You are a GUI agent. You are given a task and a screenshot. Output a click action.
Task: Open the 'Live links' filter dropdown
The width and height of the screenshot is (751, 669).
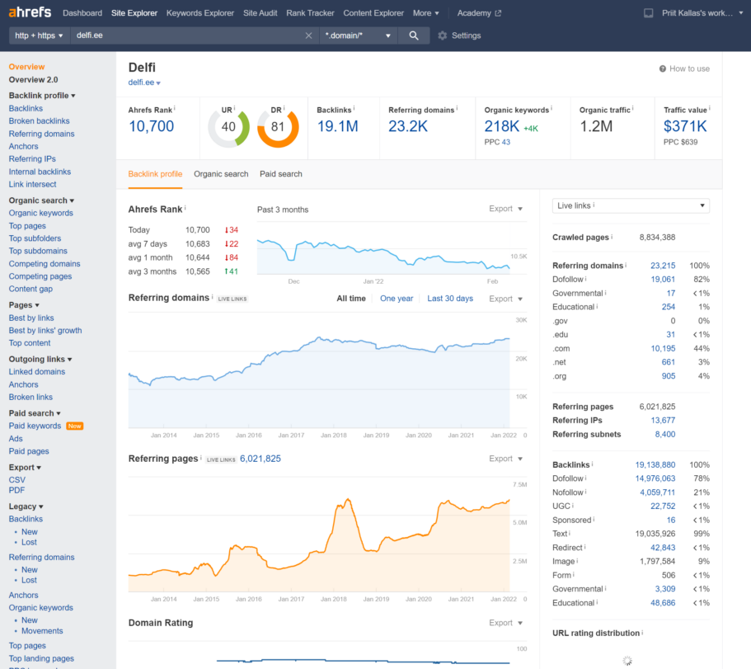631,205
